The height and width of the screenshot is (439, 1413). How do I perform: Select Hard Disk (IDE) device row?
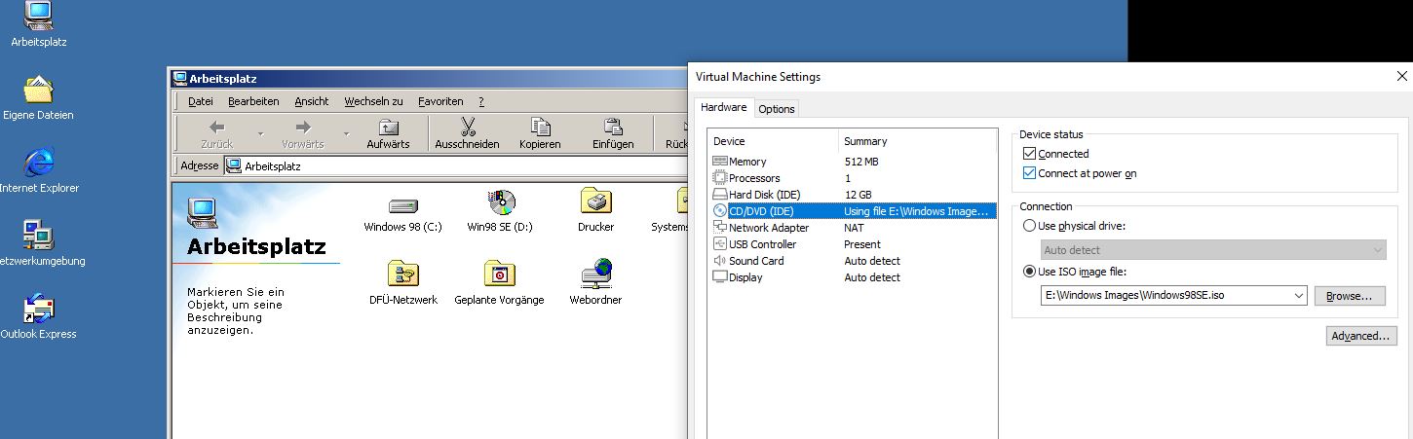(x=853, y=195)
